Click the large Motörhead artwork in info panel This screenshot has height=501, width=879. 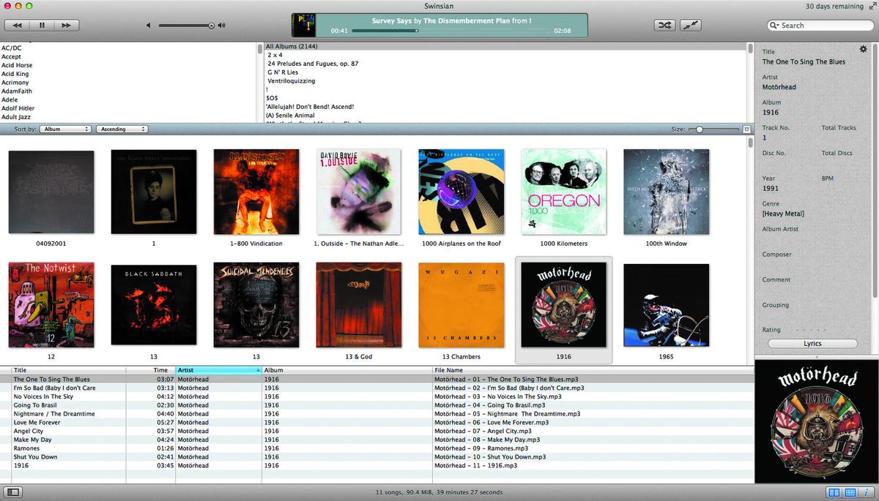coord(817,420)
